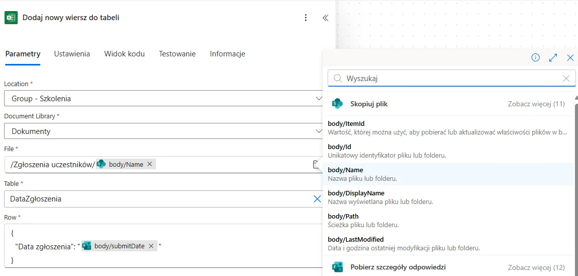Click the info icon in dynamic content popup

coord(536,57)
